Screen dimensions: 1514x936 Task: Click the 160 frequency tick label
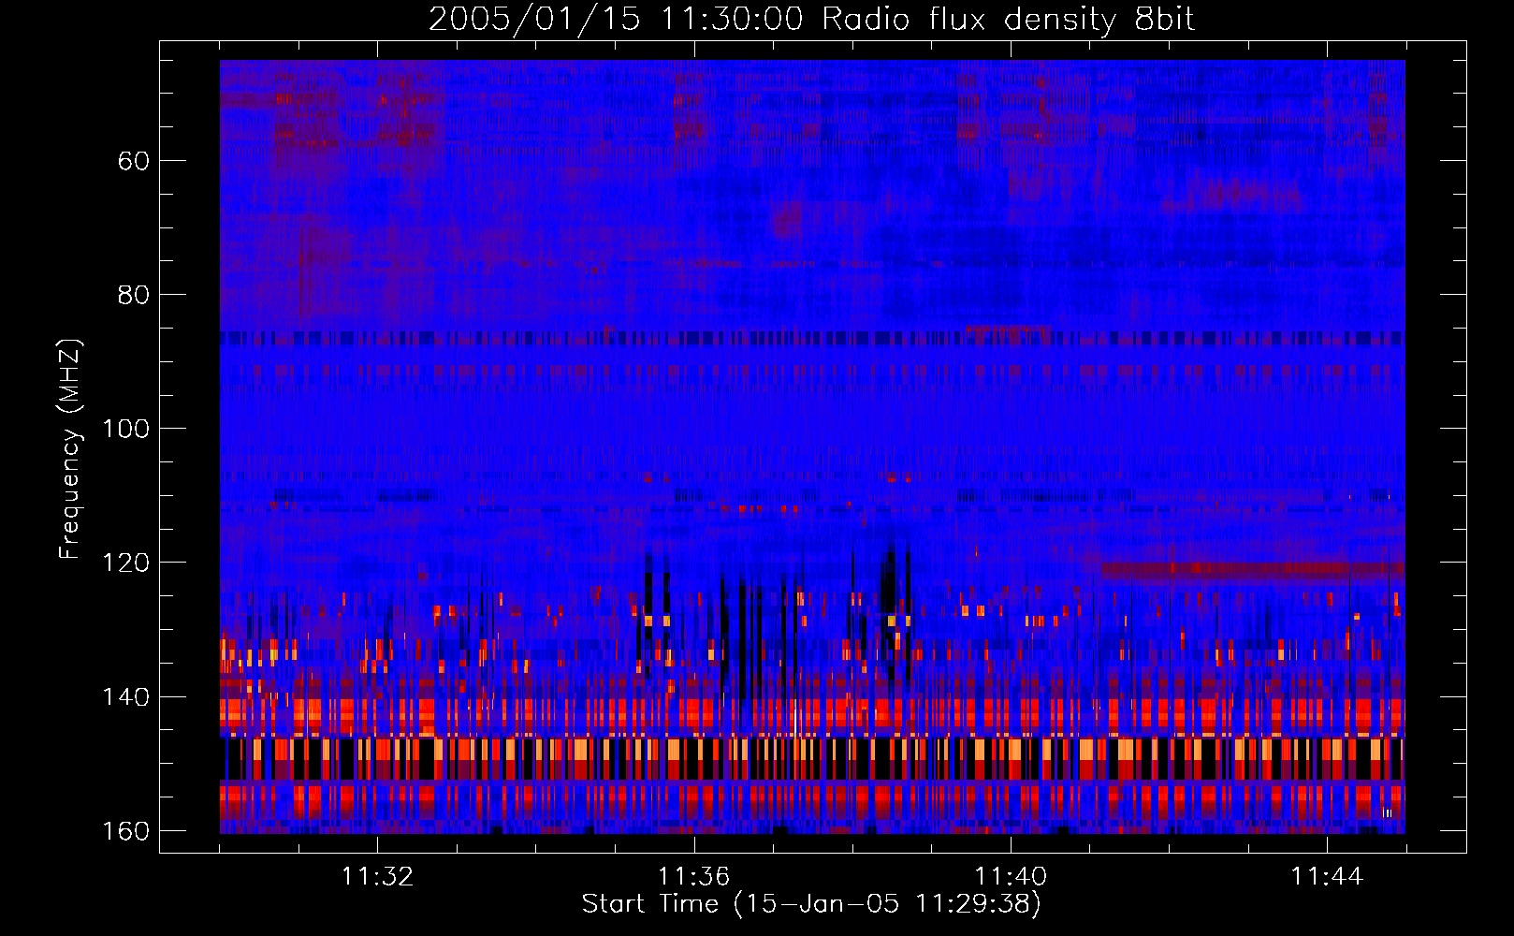click(x=125, y=831)
